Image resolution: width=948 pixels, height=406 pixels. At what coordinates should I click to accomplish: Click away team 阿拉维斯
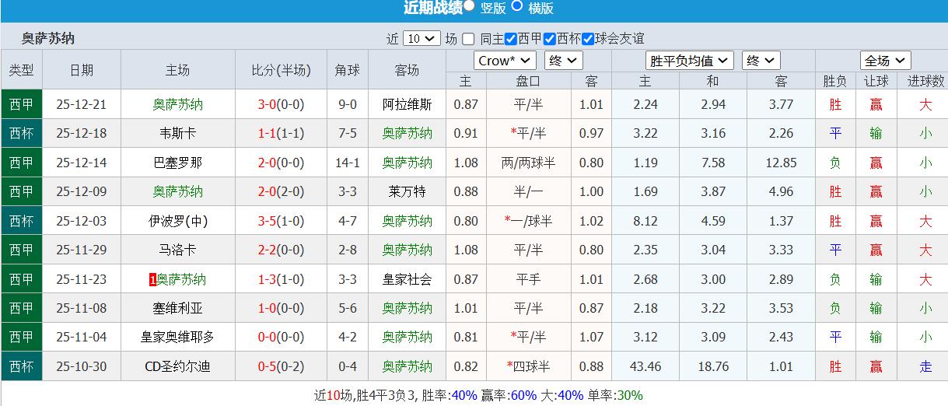(x=407, y=104)
